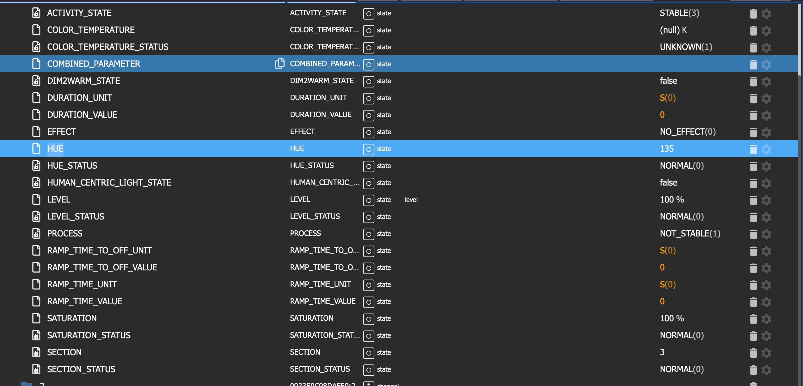Screen dimensions: 803x386
Task: Click the RAMP_TIME_UNIT value S(0)
Action: click(667, 285)
